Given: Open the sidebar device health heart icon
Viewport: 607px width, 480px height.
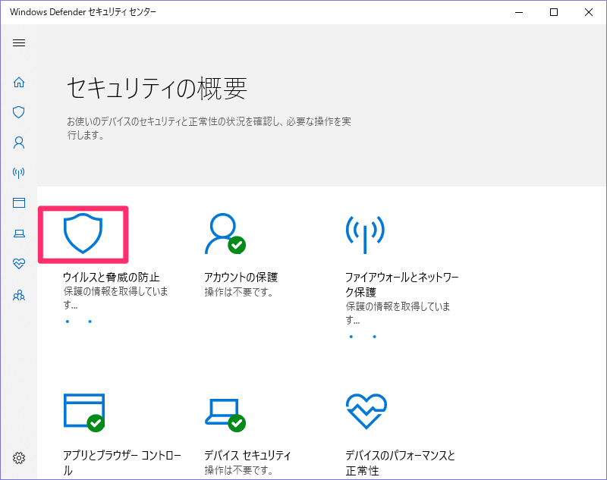Looking at the screenshot, I should (19, 264).
